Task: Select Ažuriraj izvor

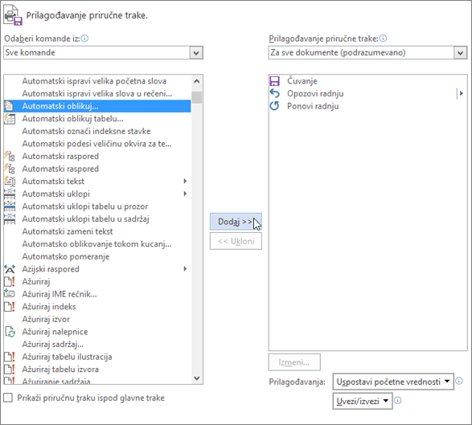Action: (x=97, y=319)
